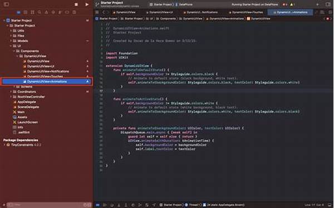Go forward in editor history
This screenshot has height=208, width=334.
click(109, 12)
